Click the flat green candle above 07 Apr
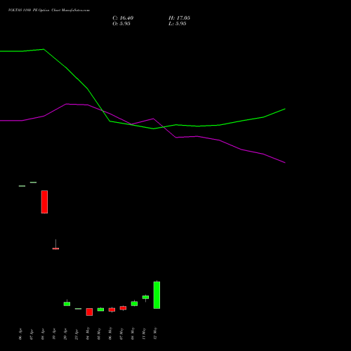The width and height of the screenshot is (351, 351). (x=33, y=183)
